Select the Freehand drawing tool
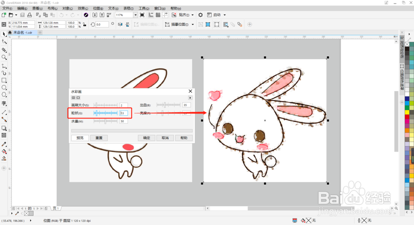414x225 pixels. click(4, 66)
